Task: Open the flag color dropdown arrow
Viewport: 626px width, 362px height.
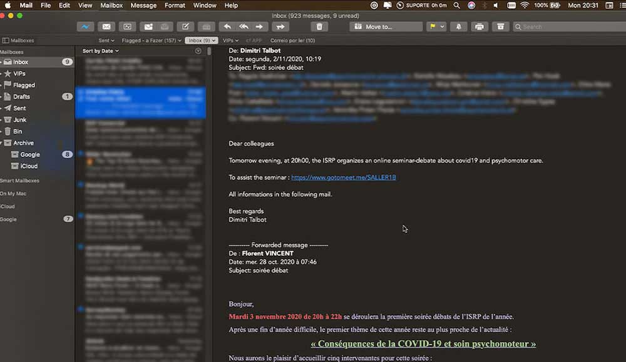Action: (442, 27)
